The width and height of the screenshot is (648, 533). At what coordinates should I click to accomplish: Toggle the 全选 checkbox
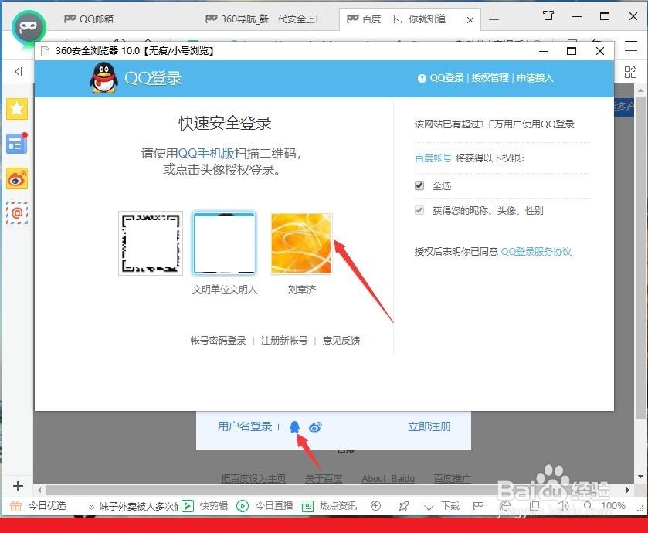point(419,185)
